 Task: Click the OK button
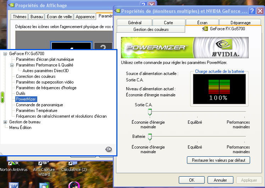pos(192,180)
